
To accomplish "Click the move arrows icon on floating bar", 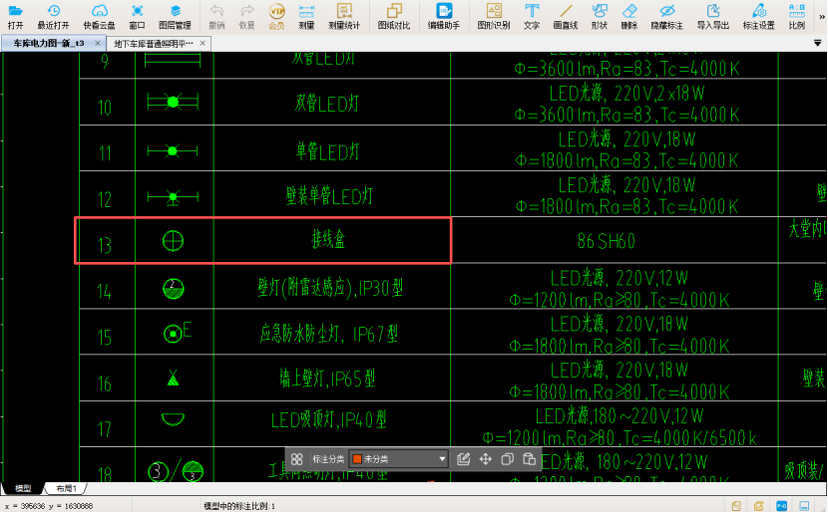I will (485, 459).
